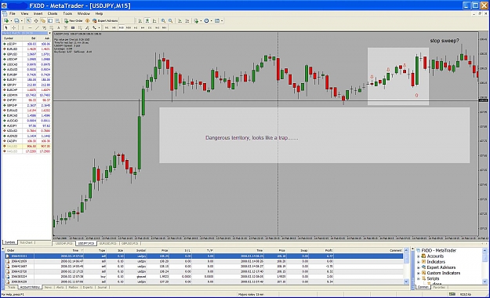Open the Insert menu
Image resolution: width=490 pixels, height=298 pixels.
pyautogui.click(x=38, y=14)
